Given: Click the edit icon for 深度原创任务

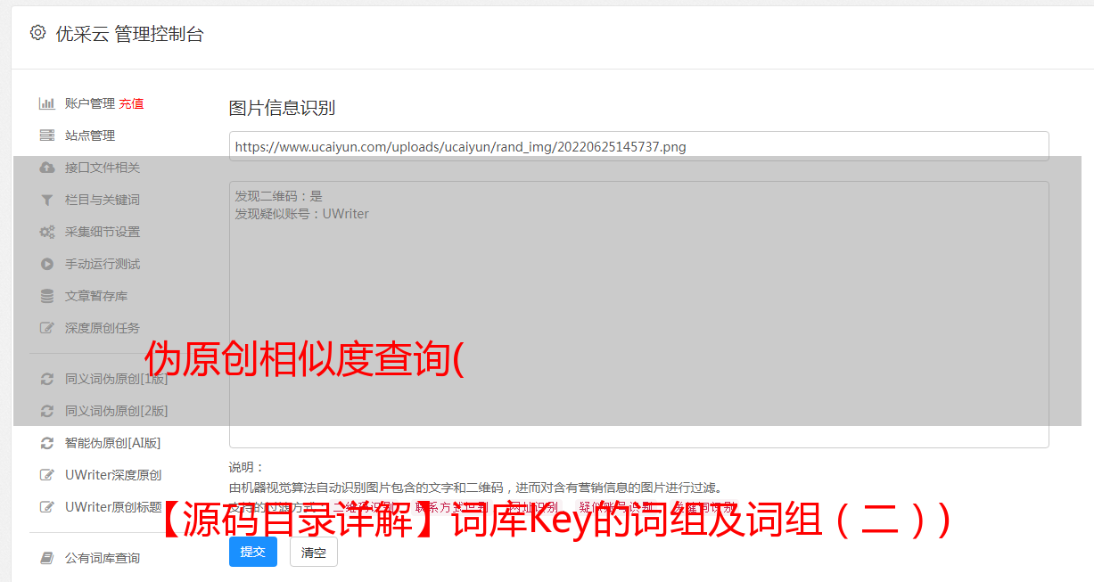Looking at the screenshot, I should pyautogui.click(x=47, y=328).
